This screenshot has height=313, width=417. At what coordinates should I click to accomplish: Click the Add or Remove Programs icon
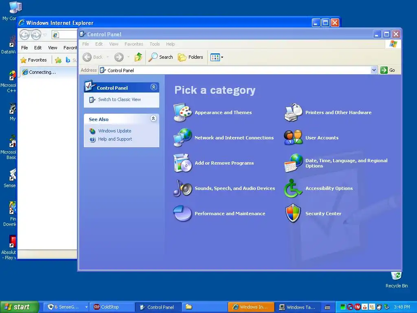pyautogui.click(x=183, y=163)
